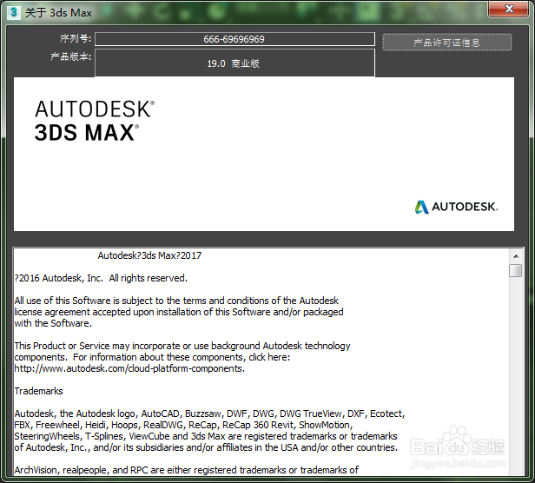The image size is (535, 483).
Task: Click the scrollbar thumb in the license text box
Action: tap(516, 270)
